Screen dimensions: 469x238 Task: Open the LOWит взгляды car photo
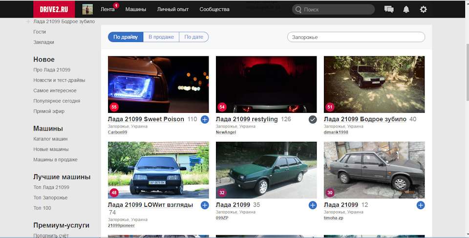point(158,170)
